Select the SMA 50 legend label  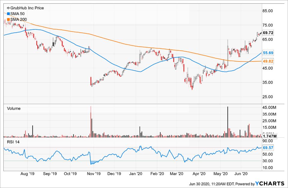tap(17, 13)
